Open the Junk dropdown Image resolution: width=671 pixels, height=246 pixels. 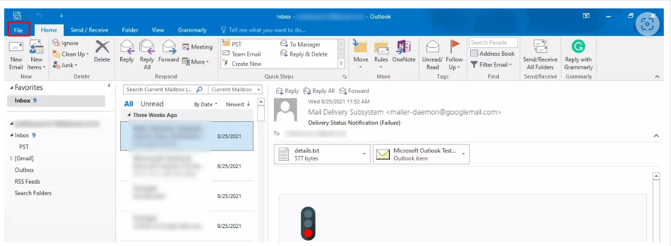pyautogui.click(x=65, y=65)
